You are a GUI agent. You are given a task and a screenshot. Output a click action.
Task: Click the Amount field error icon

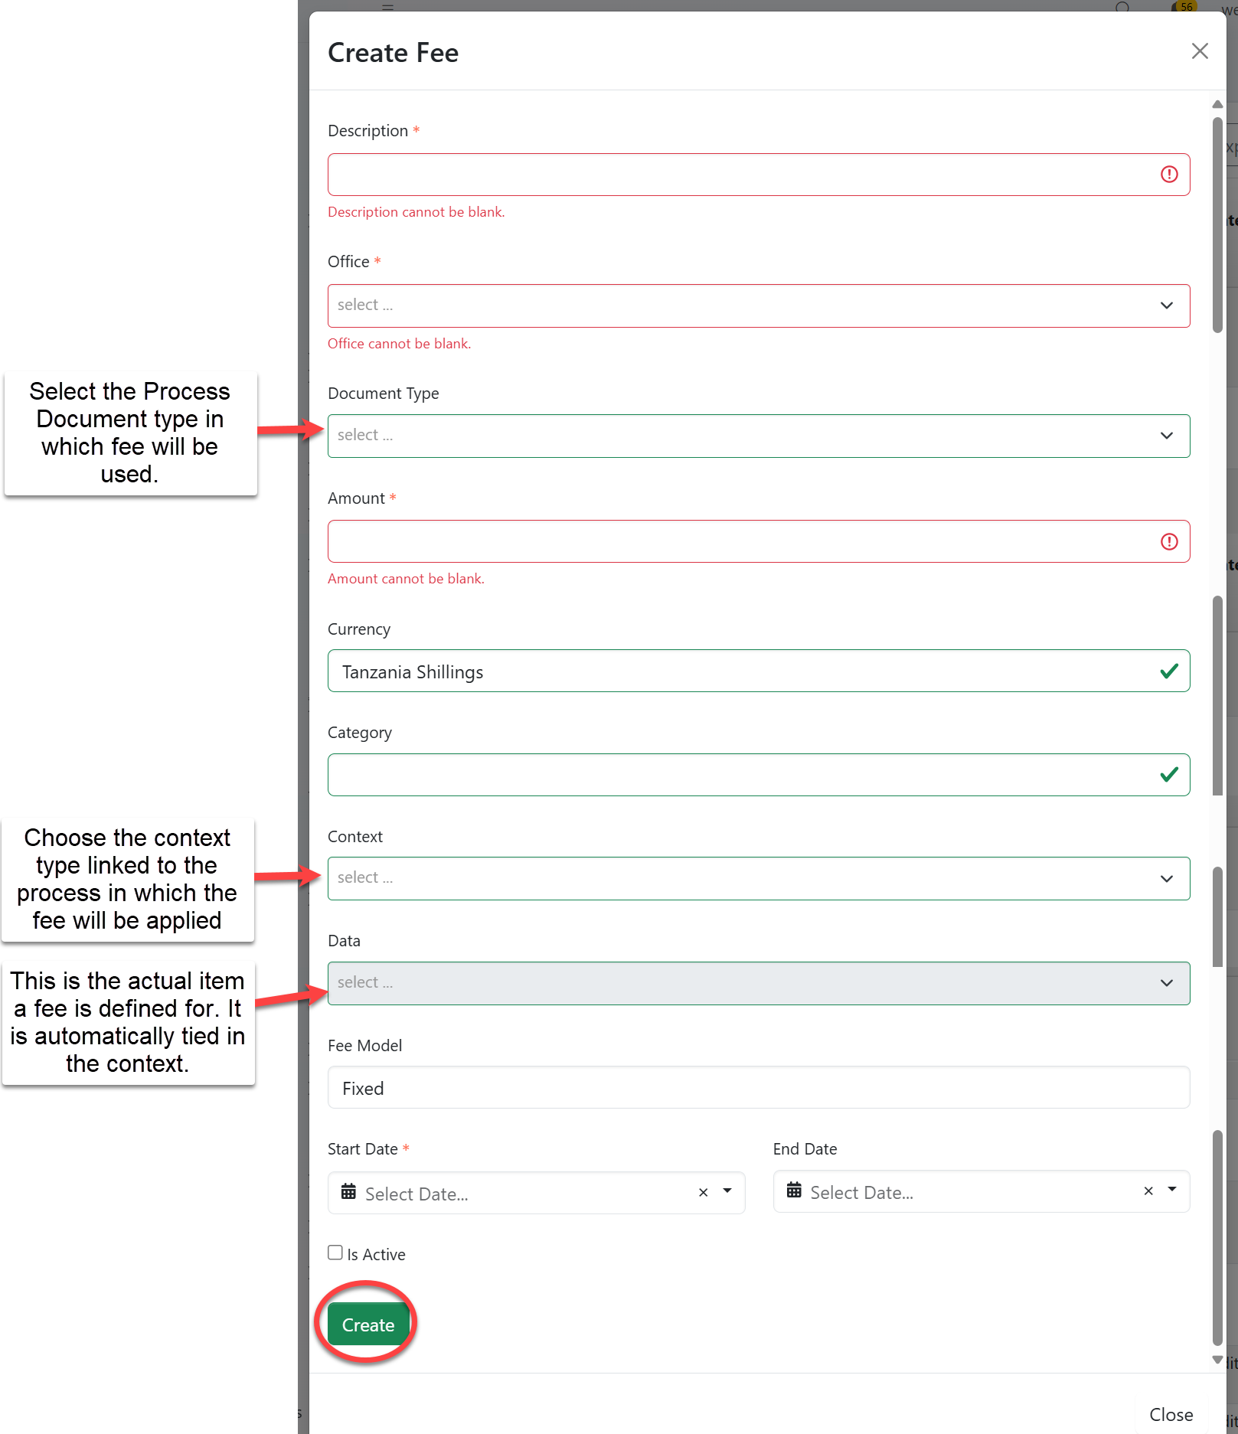(1168, 542)
